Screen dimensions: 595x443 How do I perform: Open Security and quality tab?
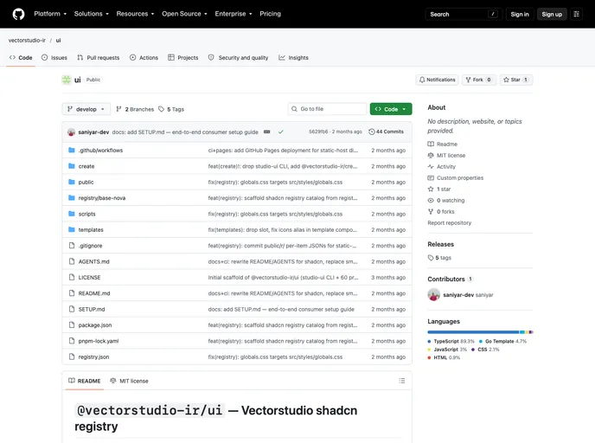(239, 58)
